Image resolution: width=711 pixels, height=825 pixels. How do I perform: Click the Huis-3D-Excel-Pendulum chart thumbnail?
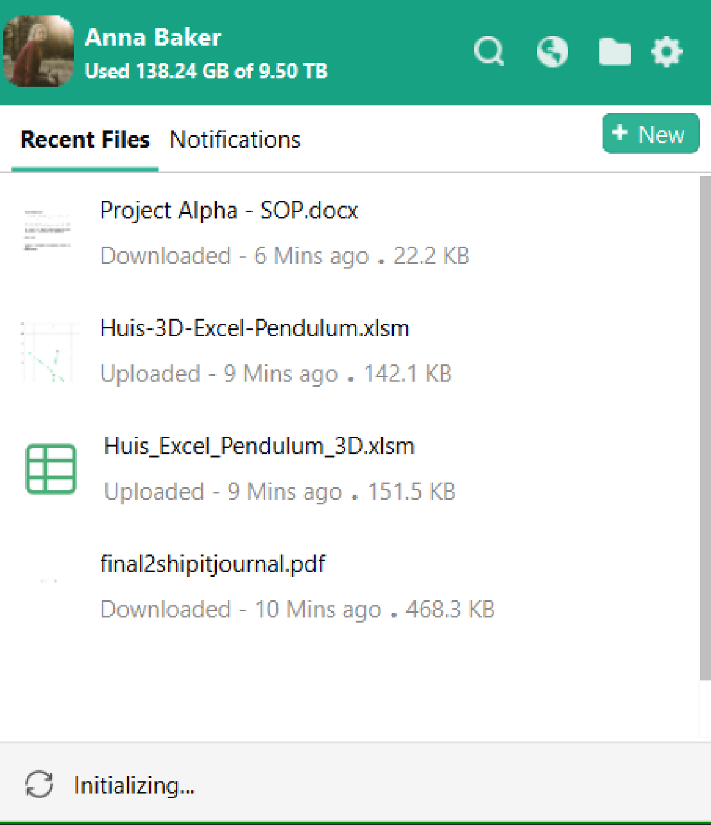49,351
